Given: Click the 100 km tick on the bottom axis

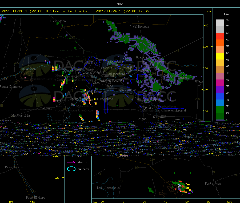Looking at the screenshot, I should [230, 202].
